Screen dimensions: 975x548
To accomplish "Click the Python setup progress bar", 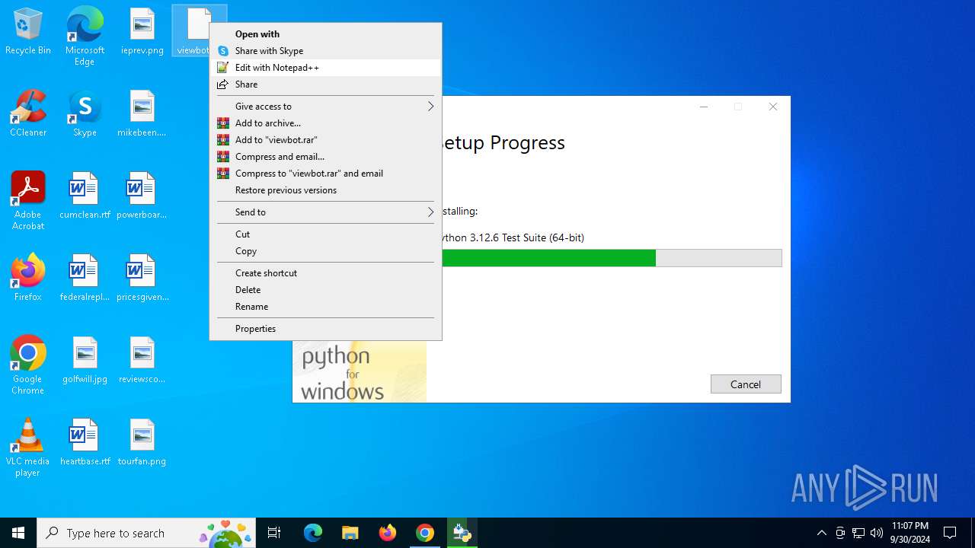I will point(612,258).
